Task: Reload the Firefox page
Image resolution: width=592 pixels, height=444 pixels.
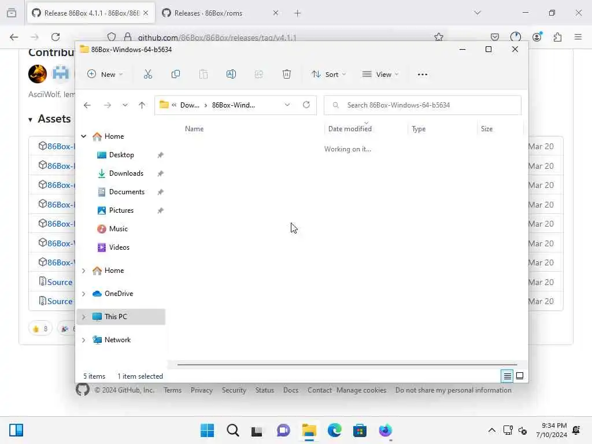Action: coord(55,37)
